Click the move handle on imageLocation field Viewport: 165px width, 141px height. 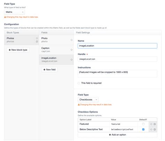(71, 60)
